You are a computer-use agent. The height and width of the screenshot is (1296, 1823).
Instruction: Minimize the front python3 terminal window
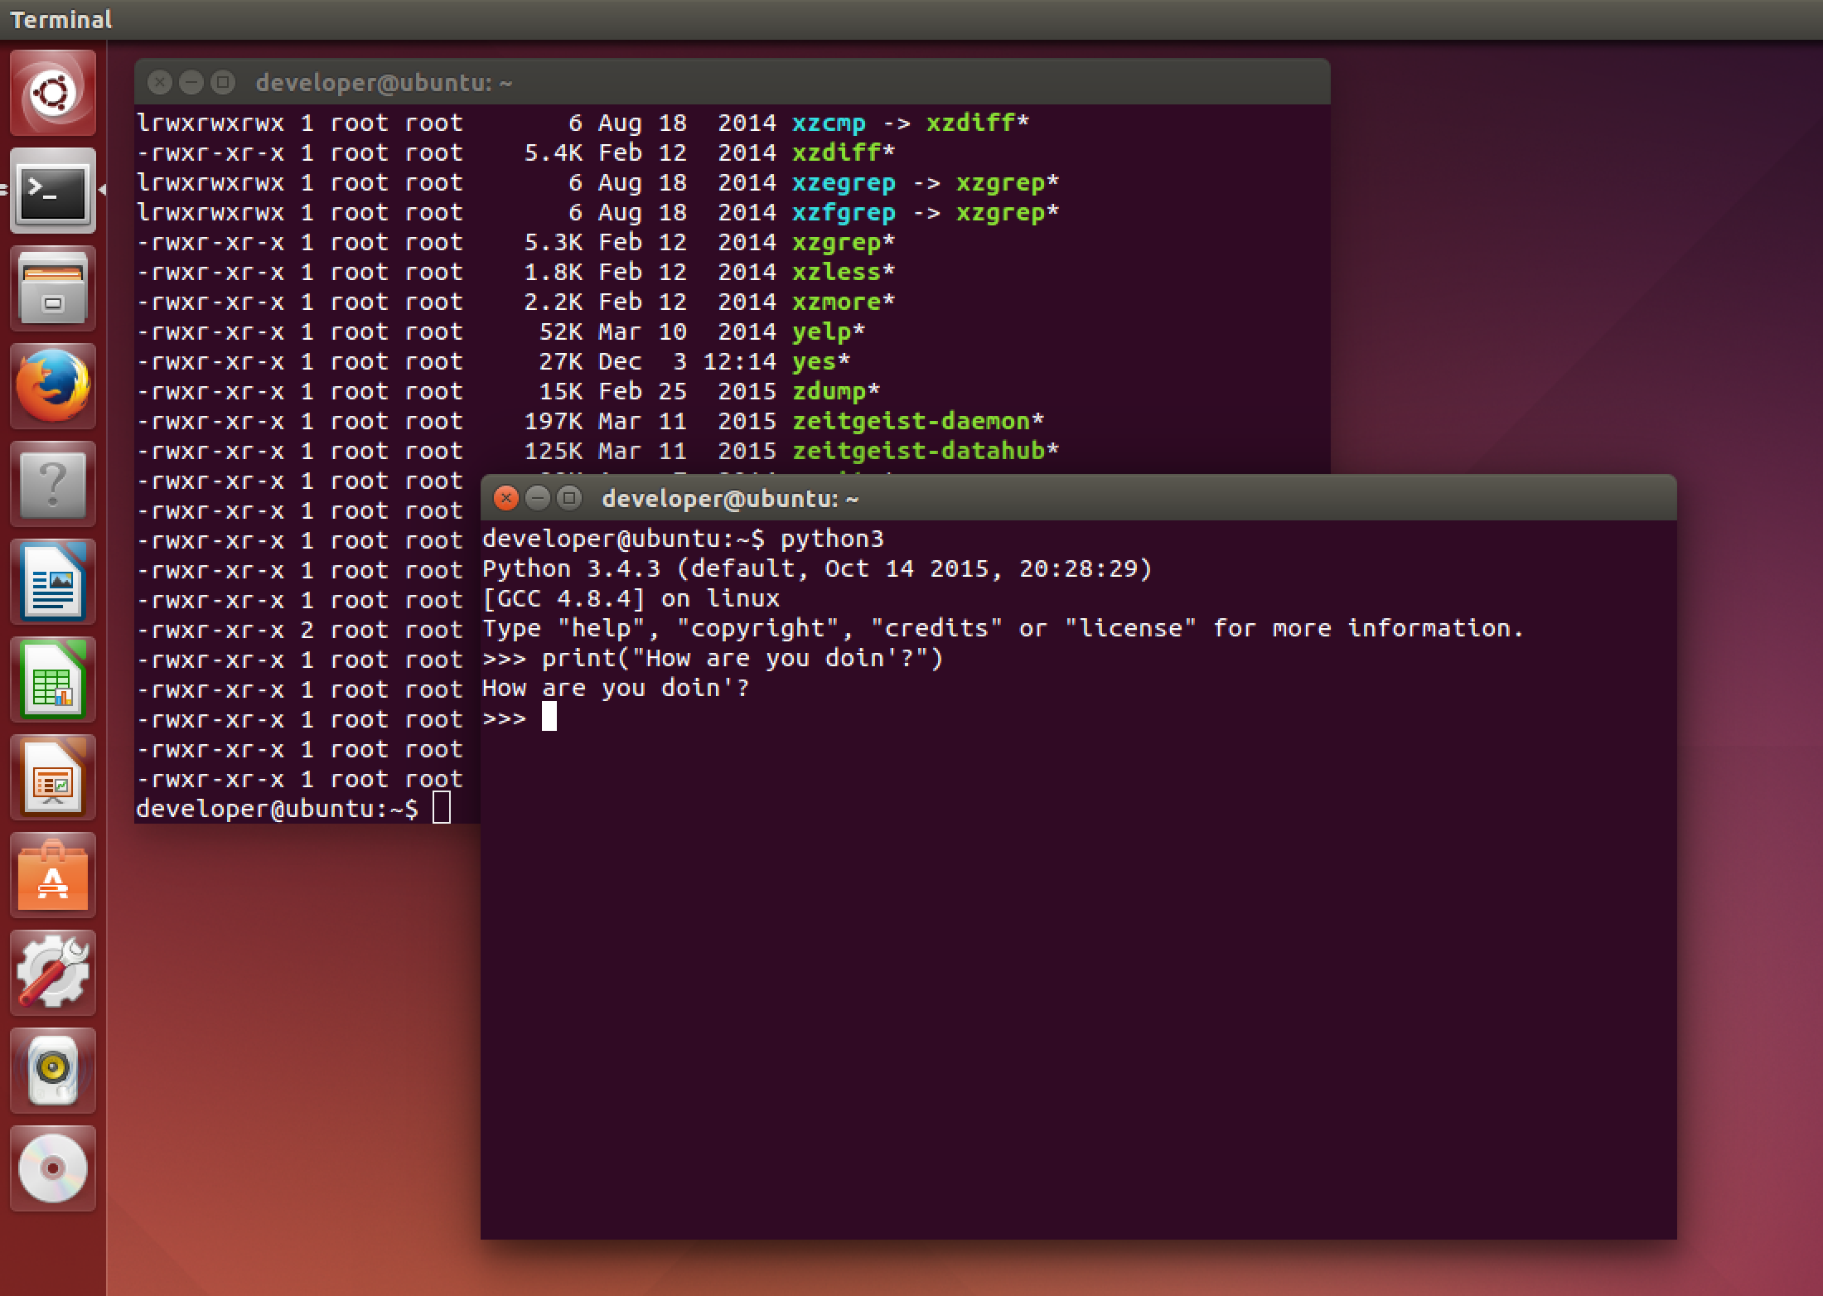pyautogui.click(x=537, y=498)
